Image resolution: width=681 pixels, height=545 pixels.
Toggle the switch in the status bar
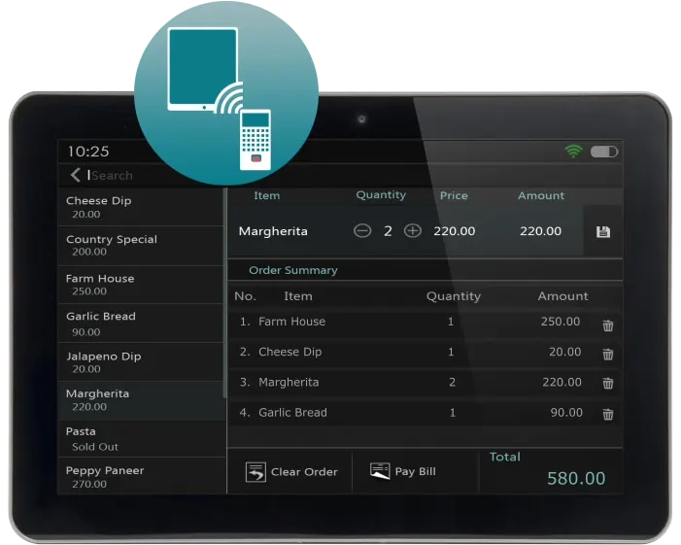(x=604, y=152)
